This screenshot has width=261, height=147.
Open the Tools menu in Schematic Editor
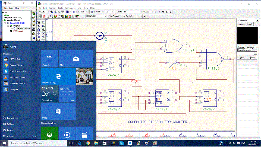point(60,8)
